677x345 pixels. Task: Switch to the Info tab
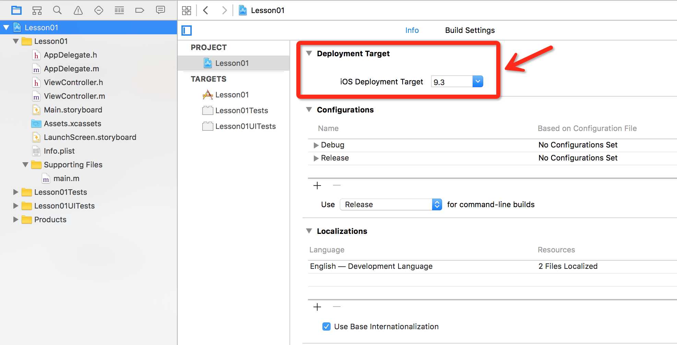pos(412,30)
